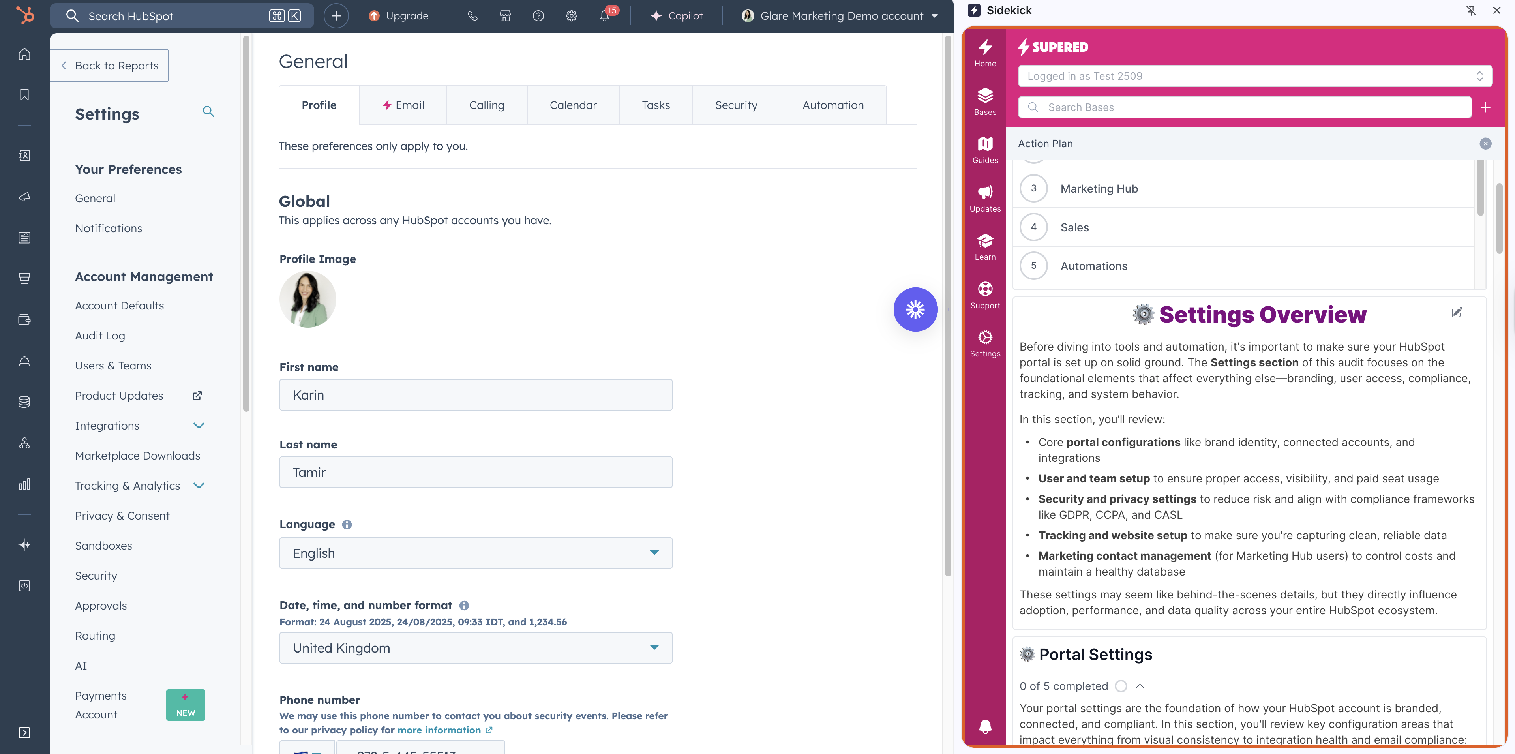Switch to the Calendar tab

coord(573,105)
